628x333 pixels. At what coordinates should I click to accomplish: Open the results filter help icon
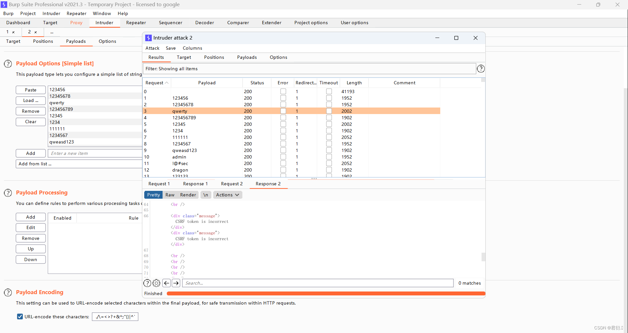click(x=480, y=69)
